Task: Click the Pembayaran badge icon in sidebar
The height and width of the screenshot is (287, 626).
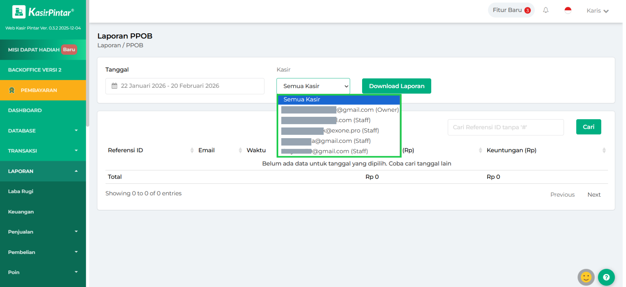Action: pyautogui.click(x=12, y=90)
